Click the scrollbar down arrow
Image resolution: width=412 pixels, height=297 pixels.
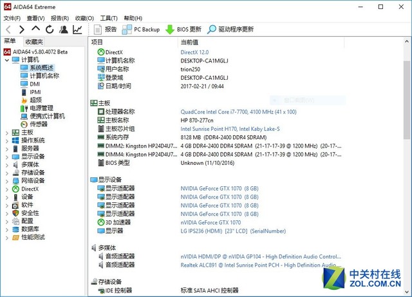407,292
